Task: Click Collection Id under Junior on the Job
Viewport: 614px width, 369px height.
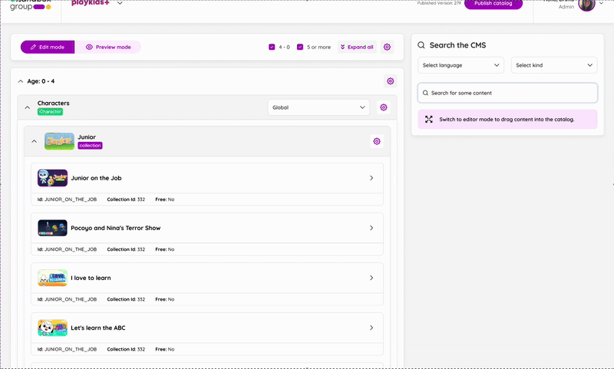Action: 126,199
